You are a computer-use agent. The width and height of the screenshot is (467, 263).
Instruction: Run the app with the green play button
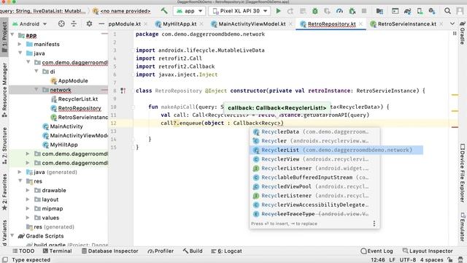(278, 11)
